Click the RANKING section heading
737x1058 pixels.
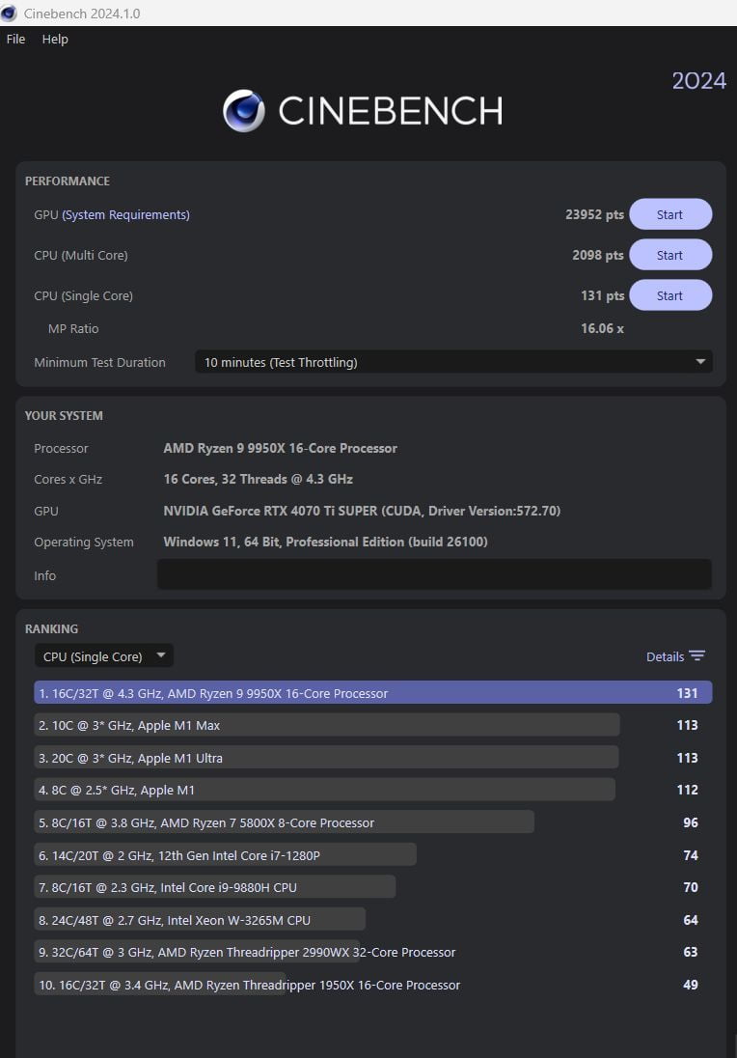[51, 628]
